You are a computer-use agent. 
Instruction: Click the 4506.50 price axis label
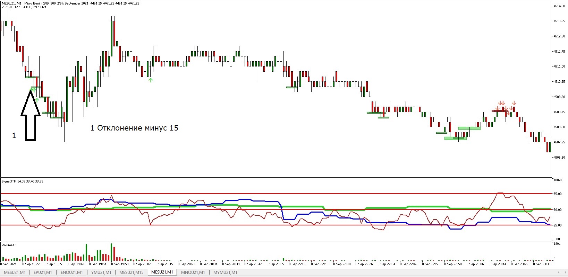(559, 158)
